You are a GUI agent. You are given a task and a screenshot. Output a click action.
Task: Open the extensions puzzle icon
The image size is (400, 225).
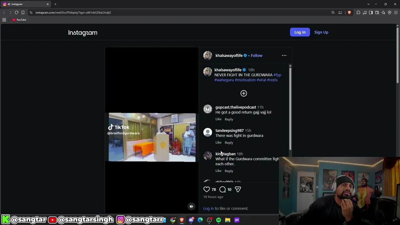358,12
